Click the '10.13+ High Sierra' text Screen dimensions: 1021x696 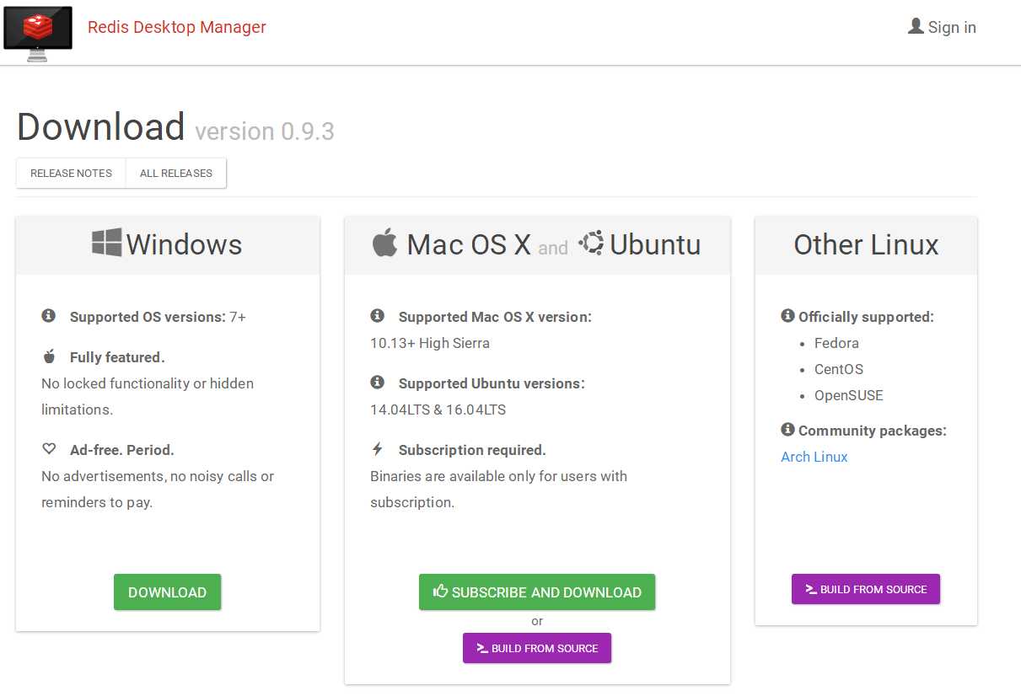tap(430, 343)
